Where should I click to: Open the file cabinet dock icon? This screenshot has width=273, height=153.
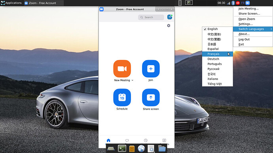pyautogui.click(x=132, y=149)
